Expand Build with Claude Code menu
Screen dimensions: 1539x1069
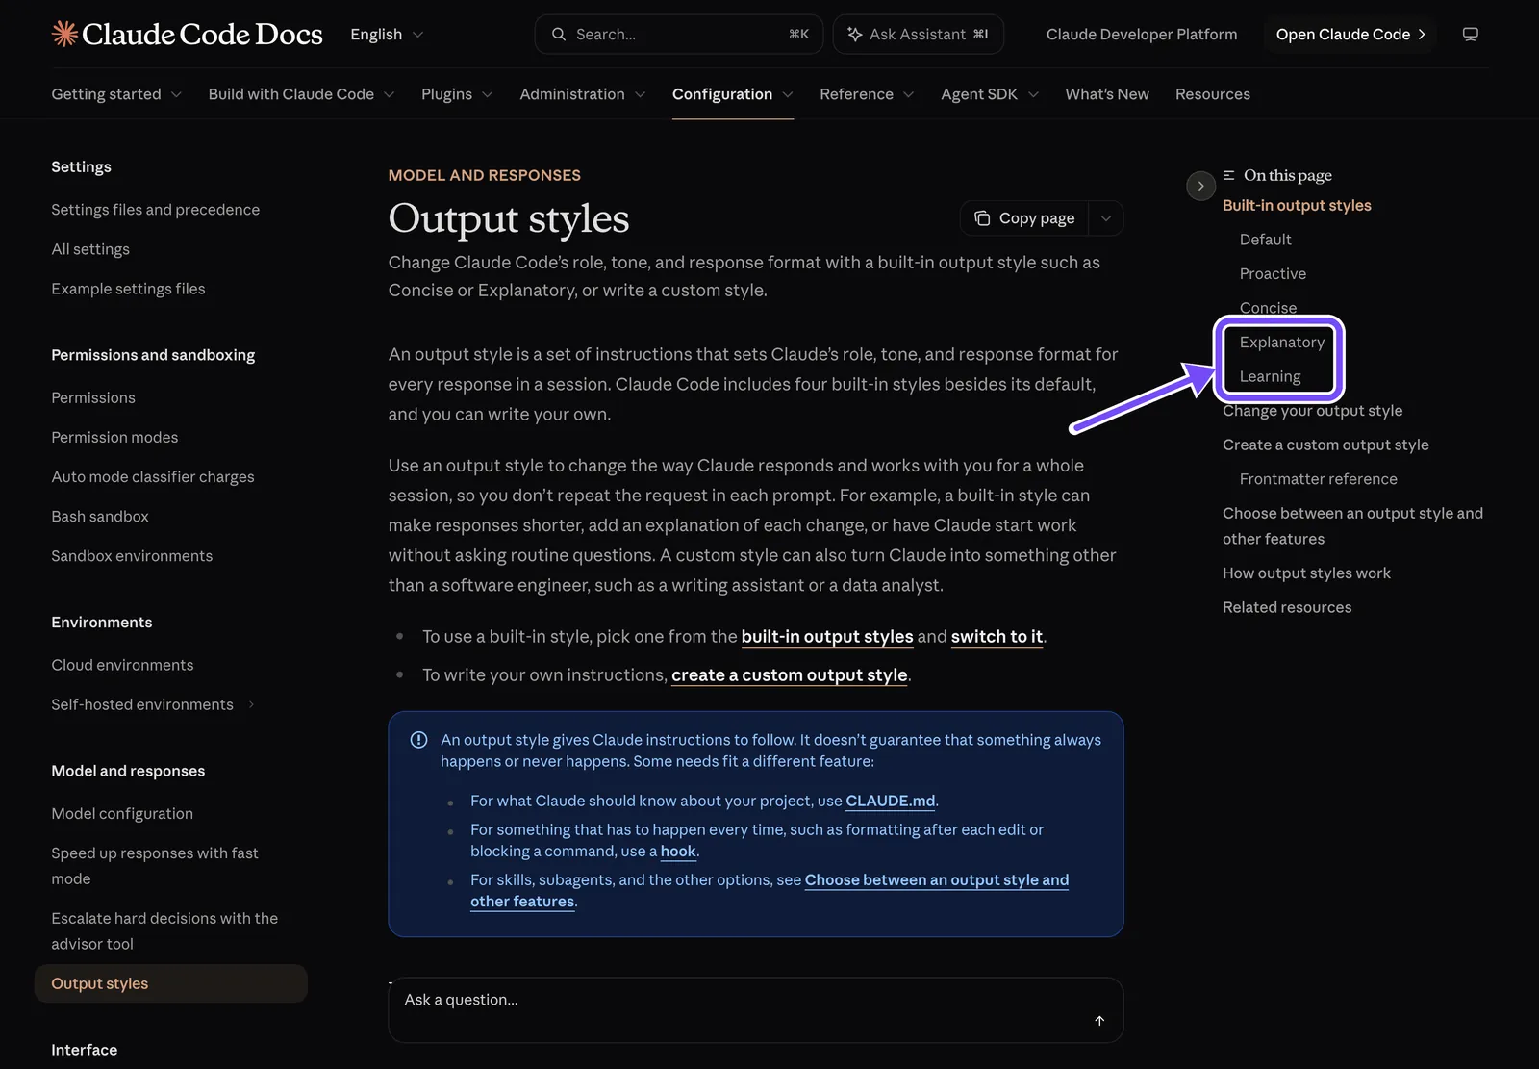[x=301, y=94]
